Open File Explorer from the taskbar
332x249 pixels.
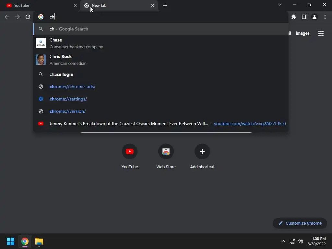tap(39, 241)
